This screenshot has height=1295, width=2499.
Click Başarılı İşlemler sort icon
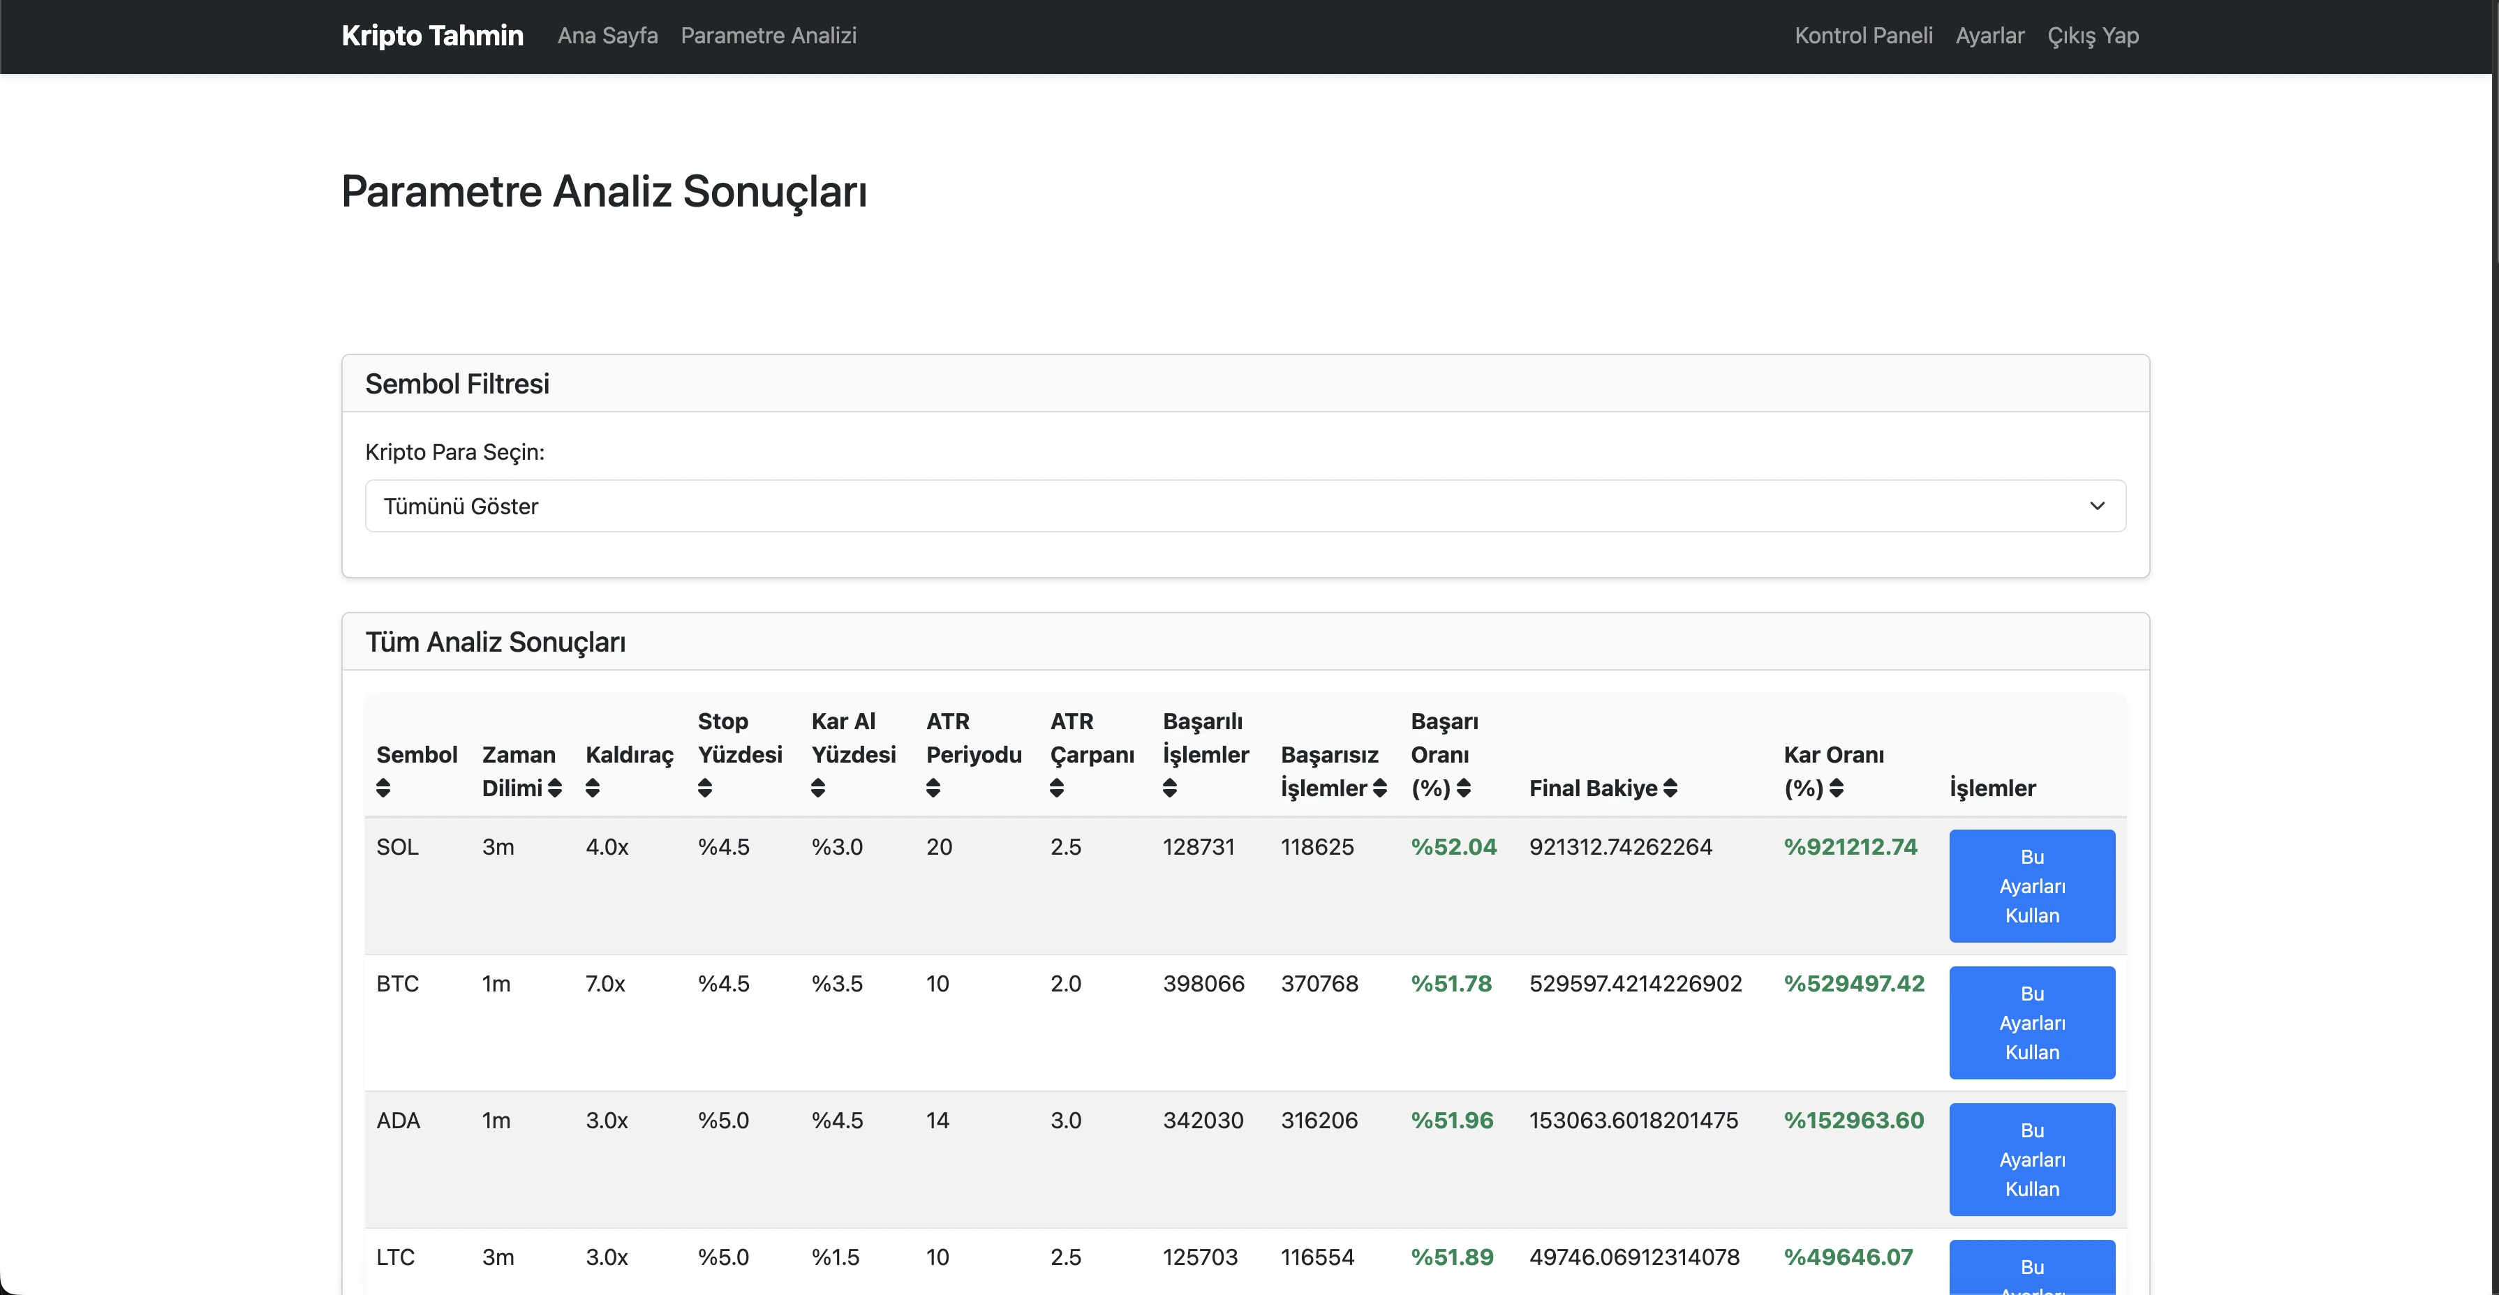(x=1170, y=788)
